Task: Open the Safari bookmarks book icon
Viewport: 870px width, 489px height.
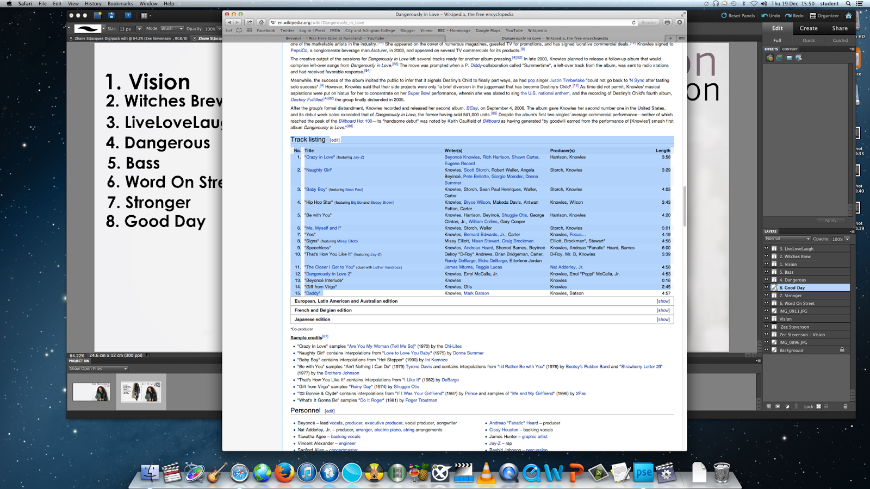Action: pos(239,30)
